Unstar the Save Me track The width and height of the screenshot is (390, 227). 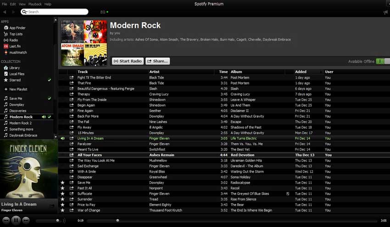63,183
